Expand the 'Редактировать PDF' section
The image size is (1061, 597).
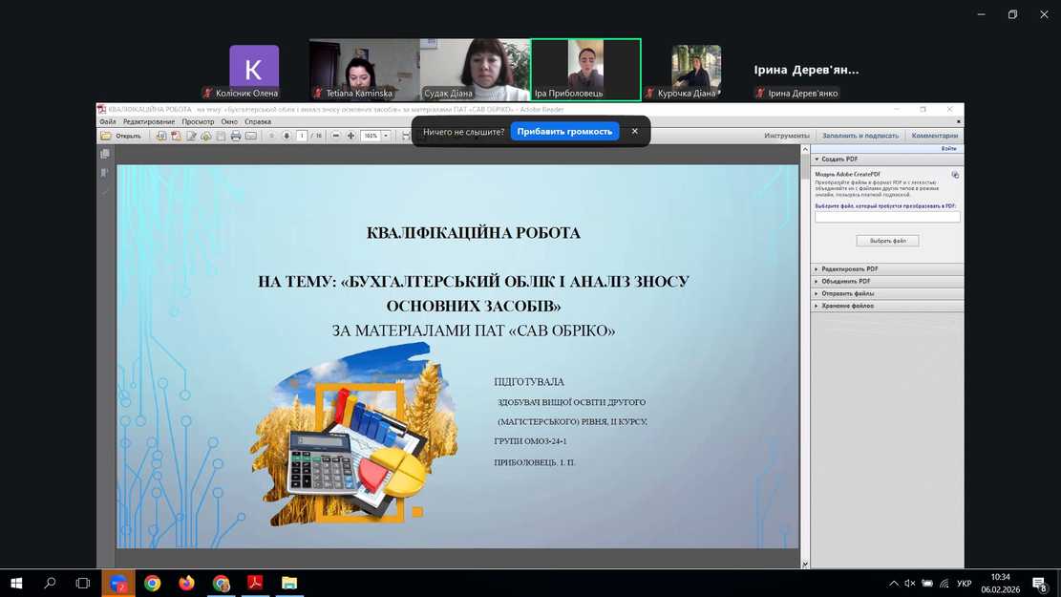pyautogui.click(x=849, y=269)
